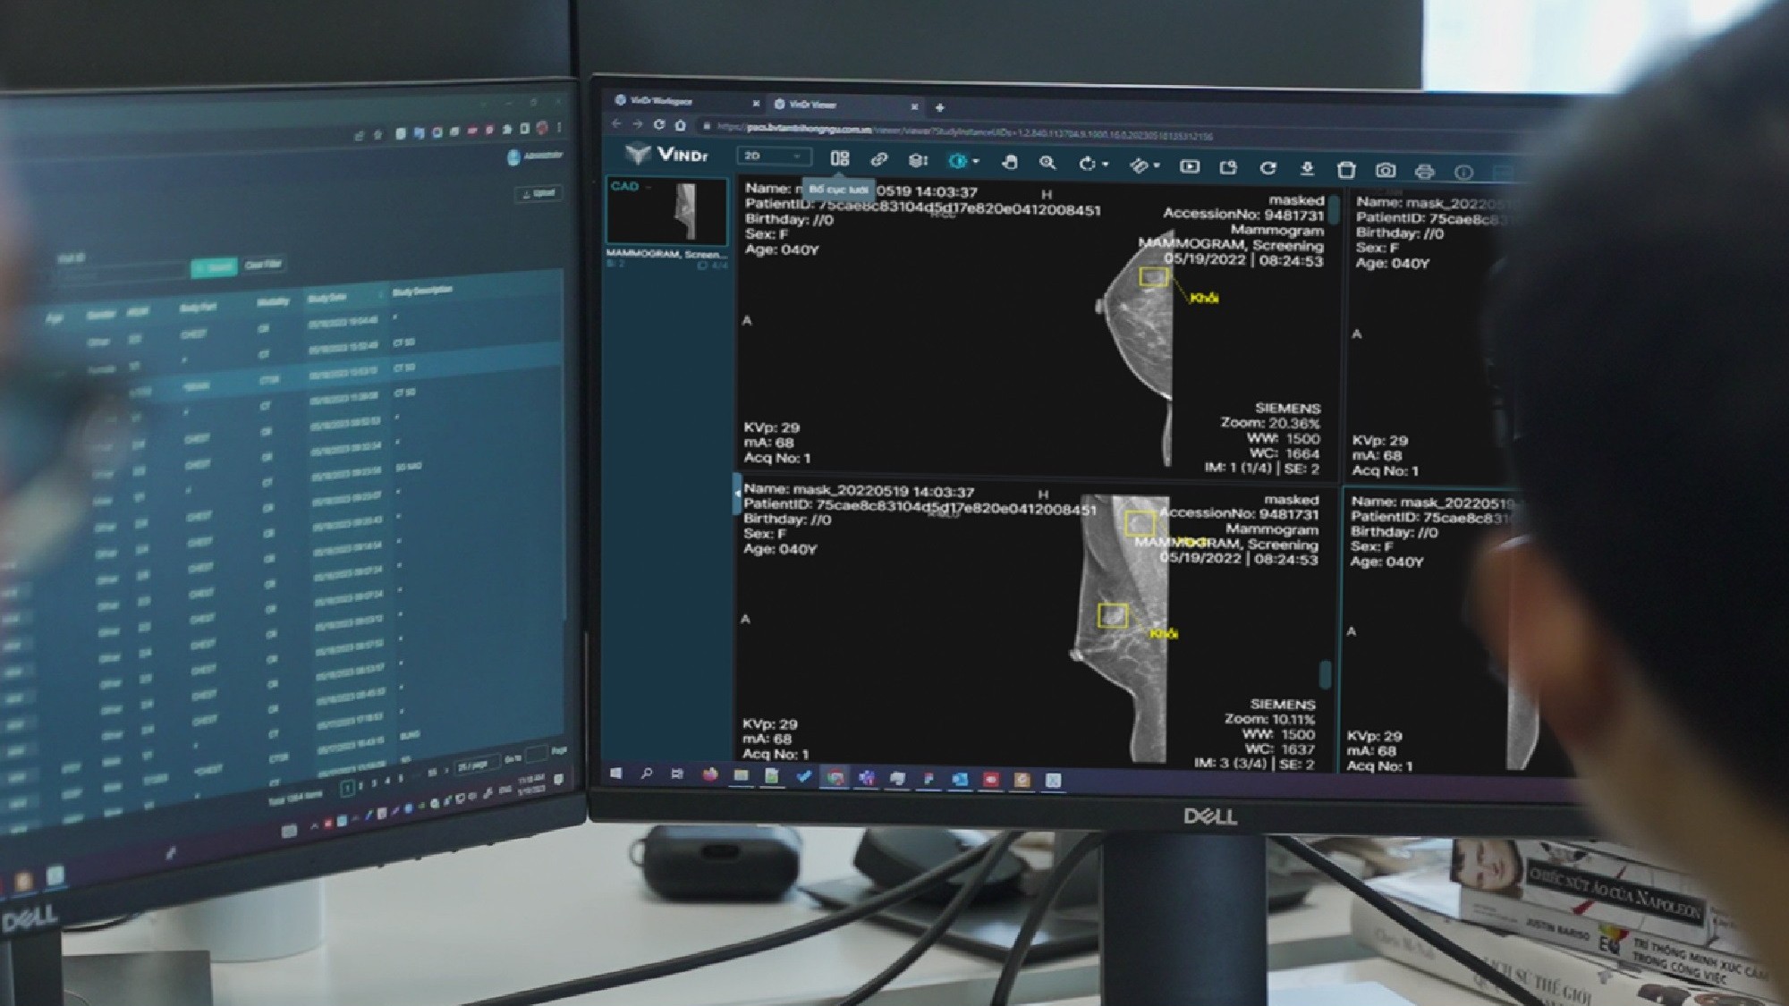Click the browser home button
Image resolution: width=1789 pixels, height=1006 pixels.
(681, 125)
